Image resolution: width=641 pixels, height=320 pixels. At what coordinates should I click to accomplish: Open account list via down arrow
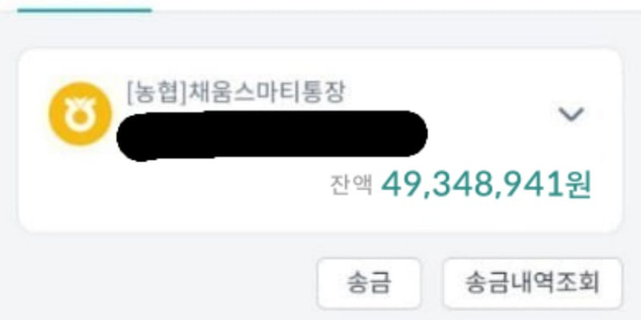(x=571, y=114)
